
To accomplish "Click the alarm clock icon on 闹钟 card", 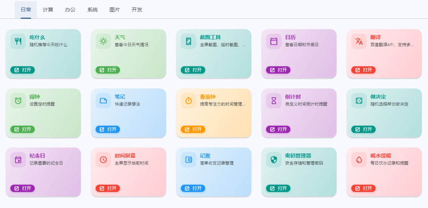I will (18, 101).
